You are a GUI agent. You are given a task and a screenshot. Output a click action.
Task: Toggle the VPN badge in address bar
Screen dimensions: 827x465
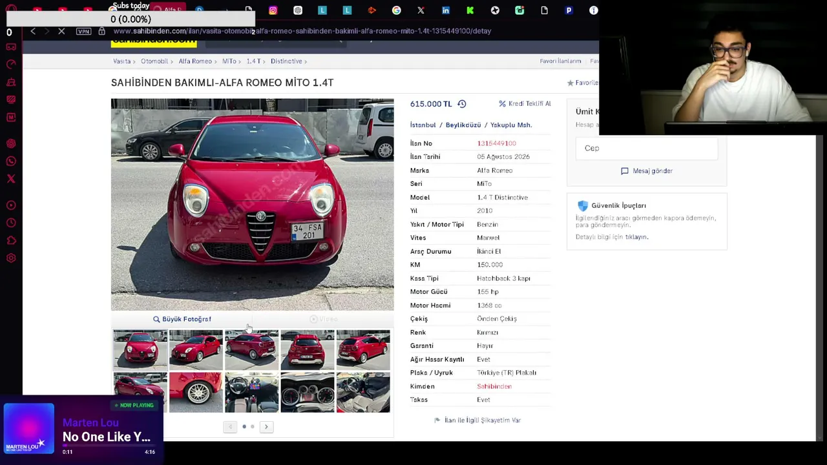pyautogui.click(x=83, y=31)
